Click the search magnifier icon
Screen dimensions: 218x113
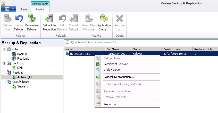(67, 42)
